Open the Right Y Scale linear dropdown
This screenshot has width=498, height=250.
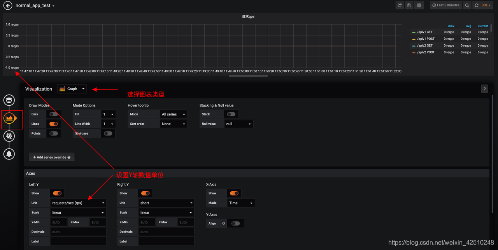pyautogui.click(x=166, y=213)
